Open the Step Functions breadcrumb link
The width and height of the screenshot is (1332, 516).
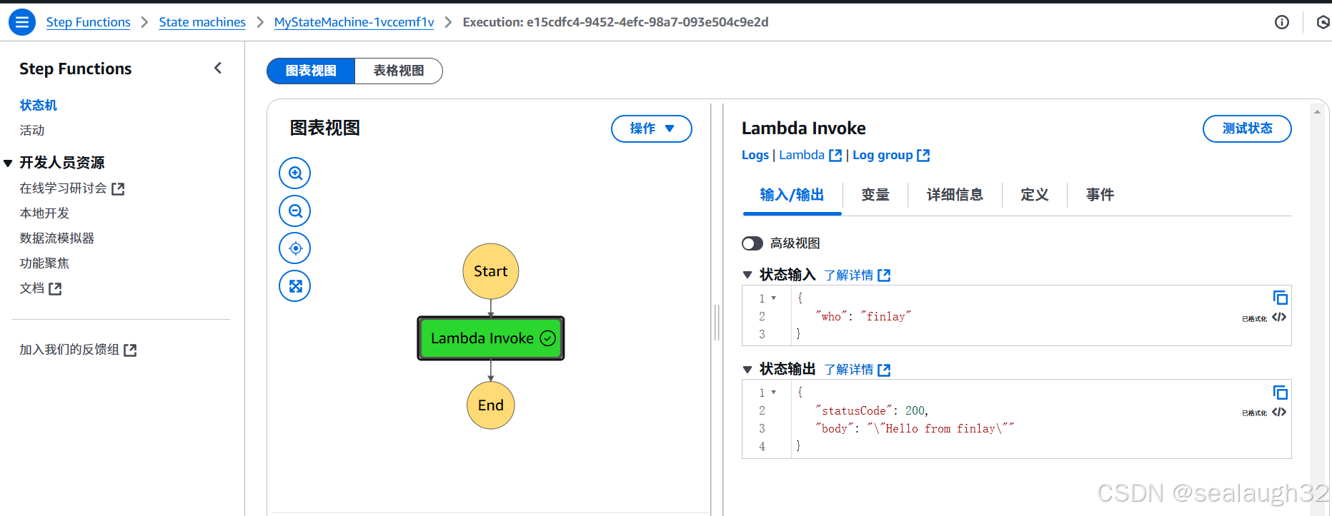89,22
